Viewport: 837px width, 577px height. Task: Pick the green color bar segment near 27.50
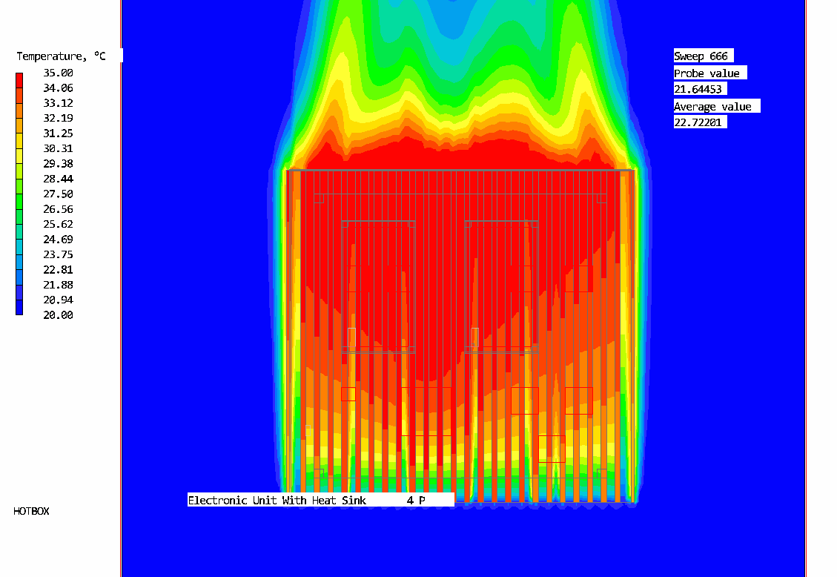click(x=19, y=194)
